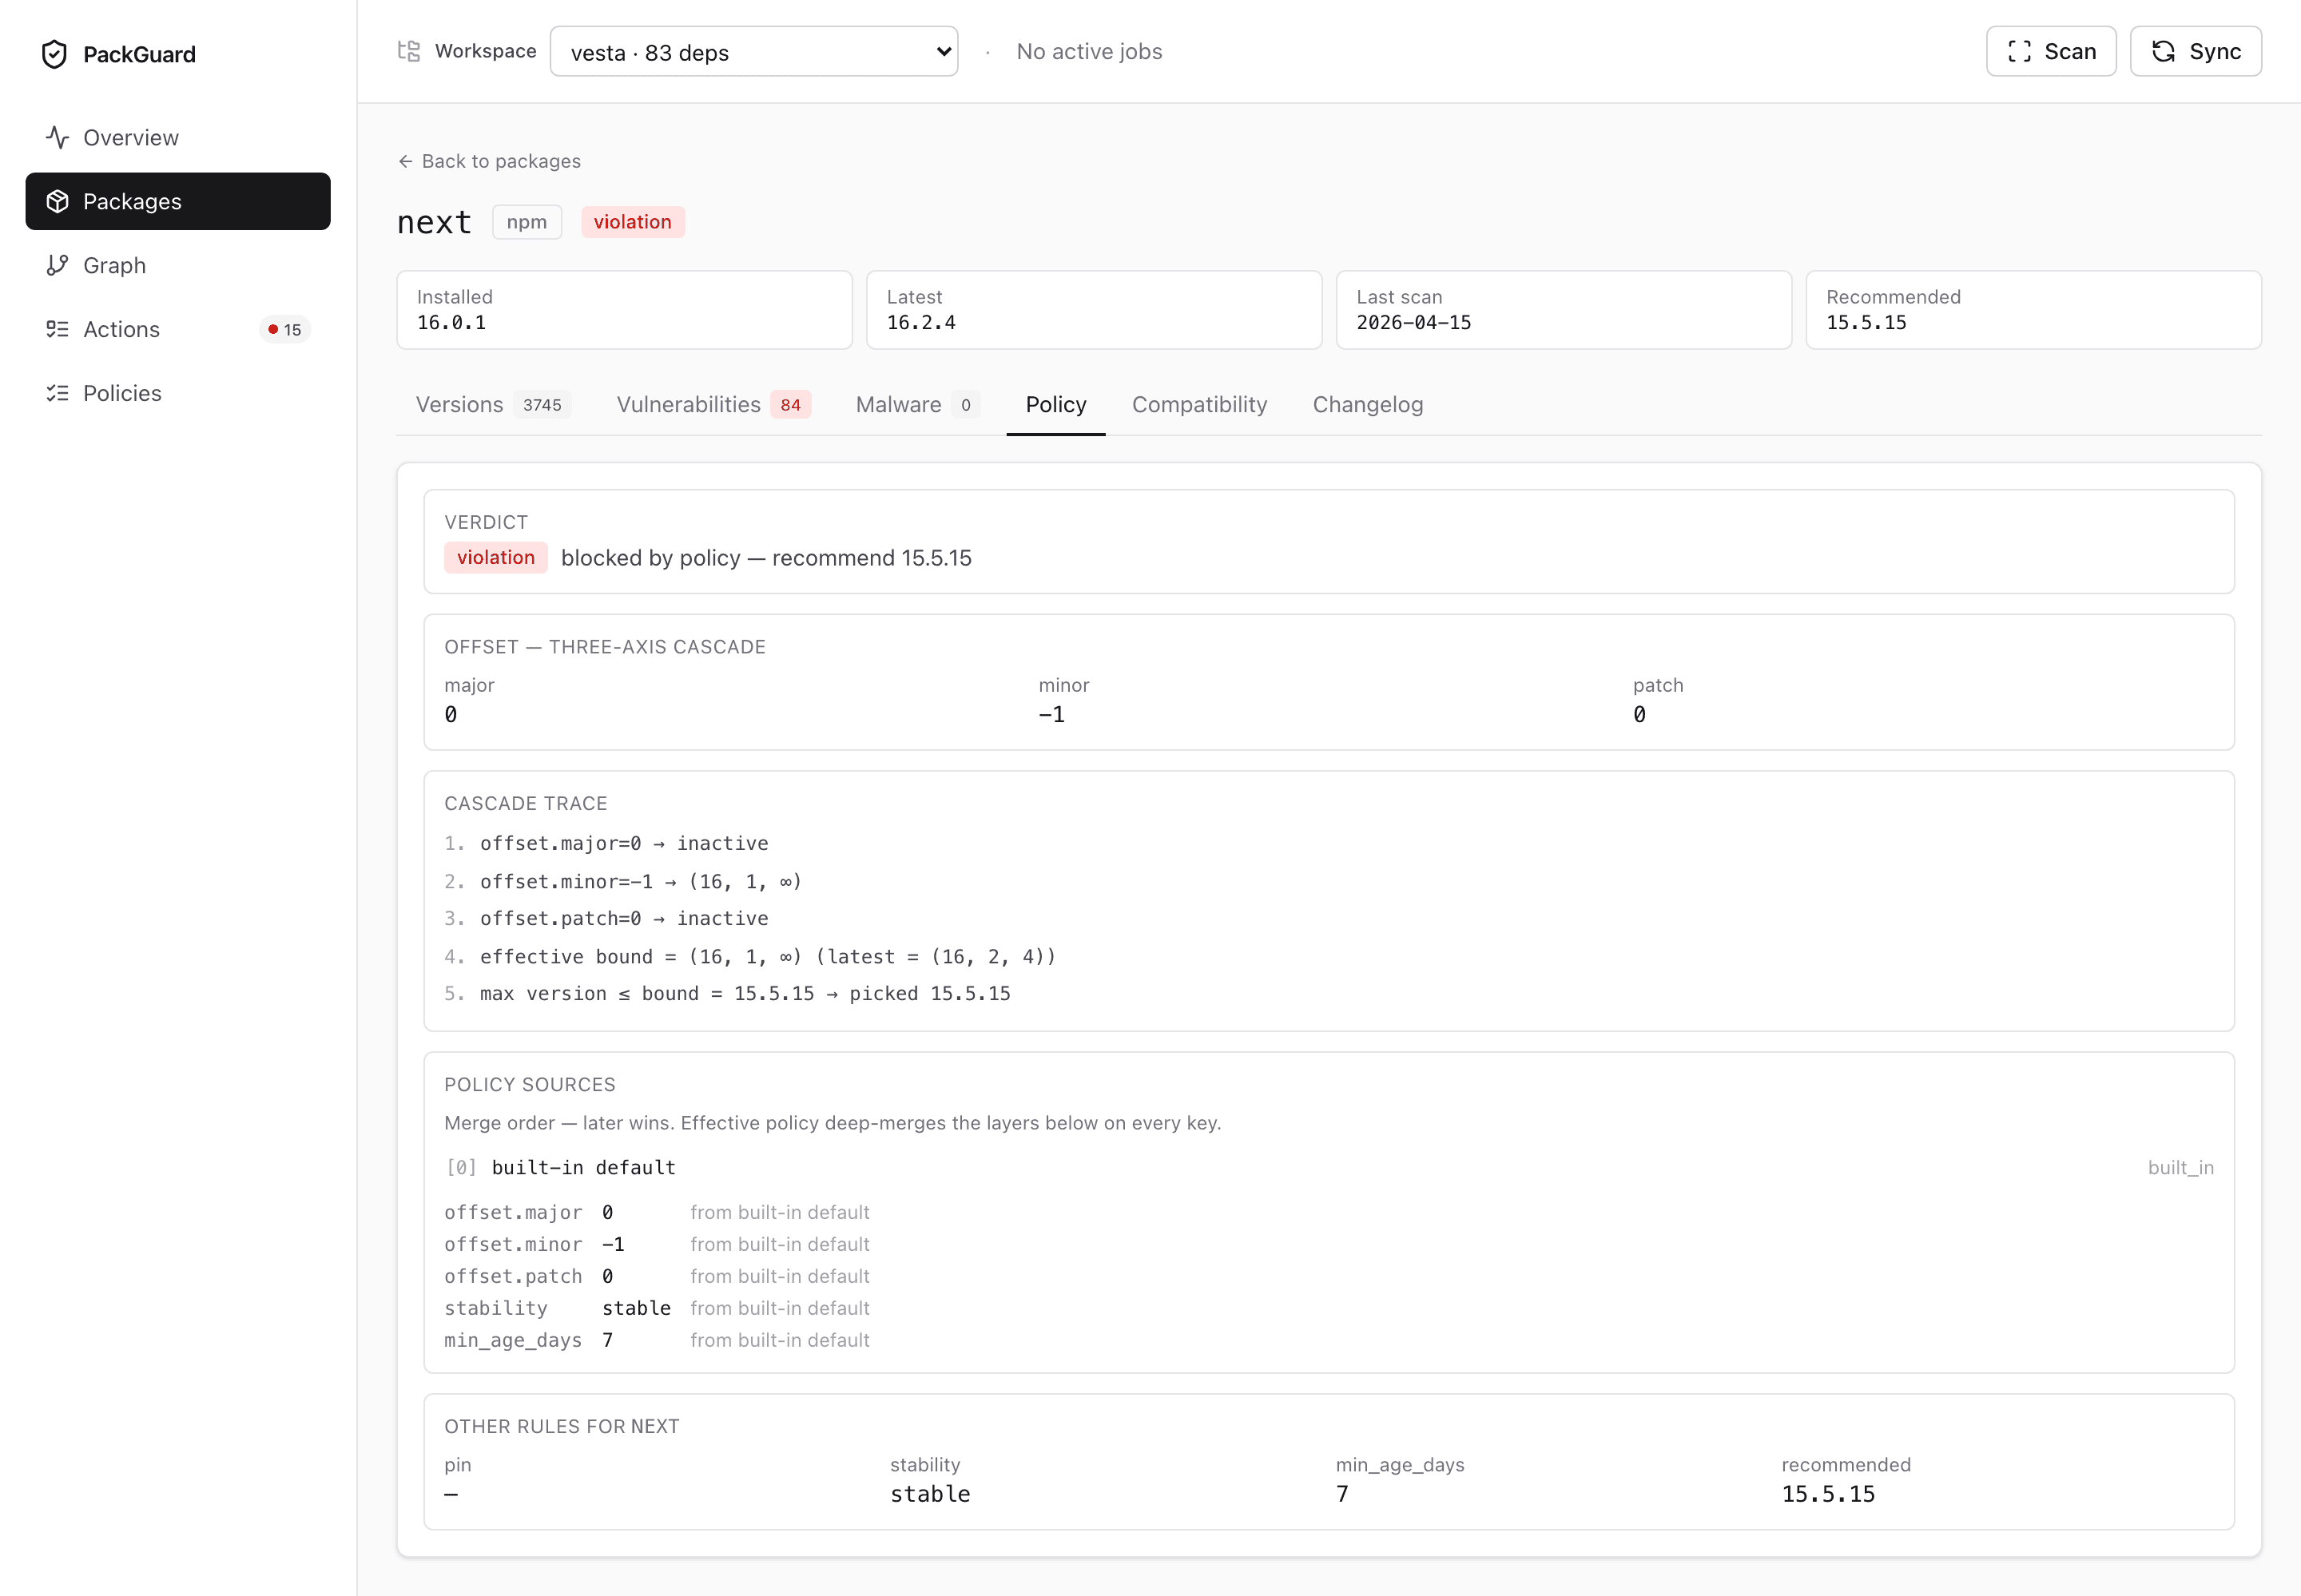Click the Sync button
Screen dimensions: 2301x1596
[2196, 51]
